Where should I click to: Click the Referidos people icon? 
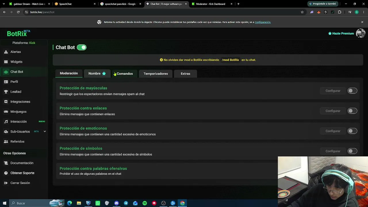pos(6,141)
